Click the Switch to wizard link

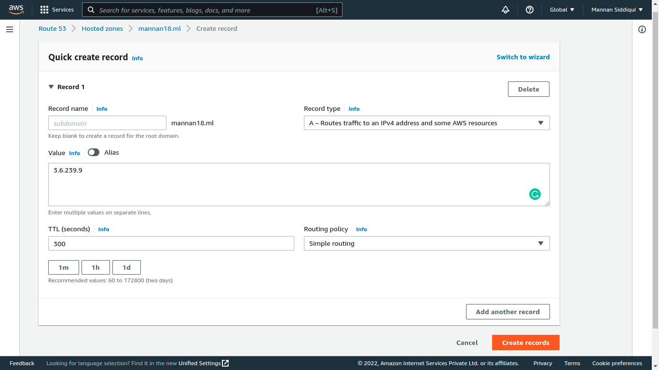tap(523, 57)
